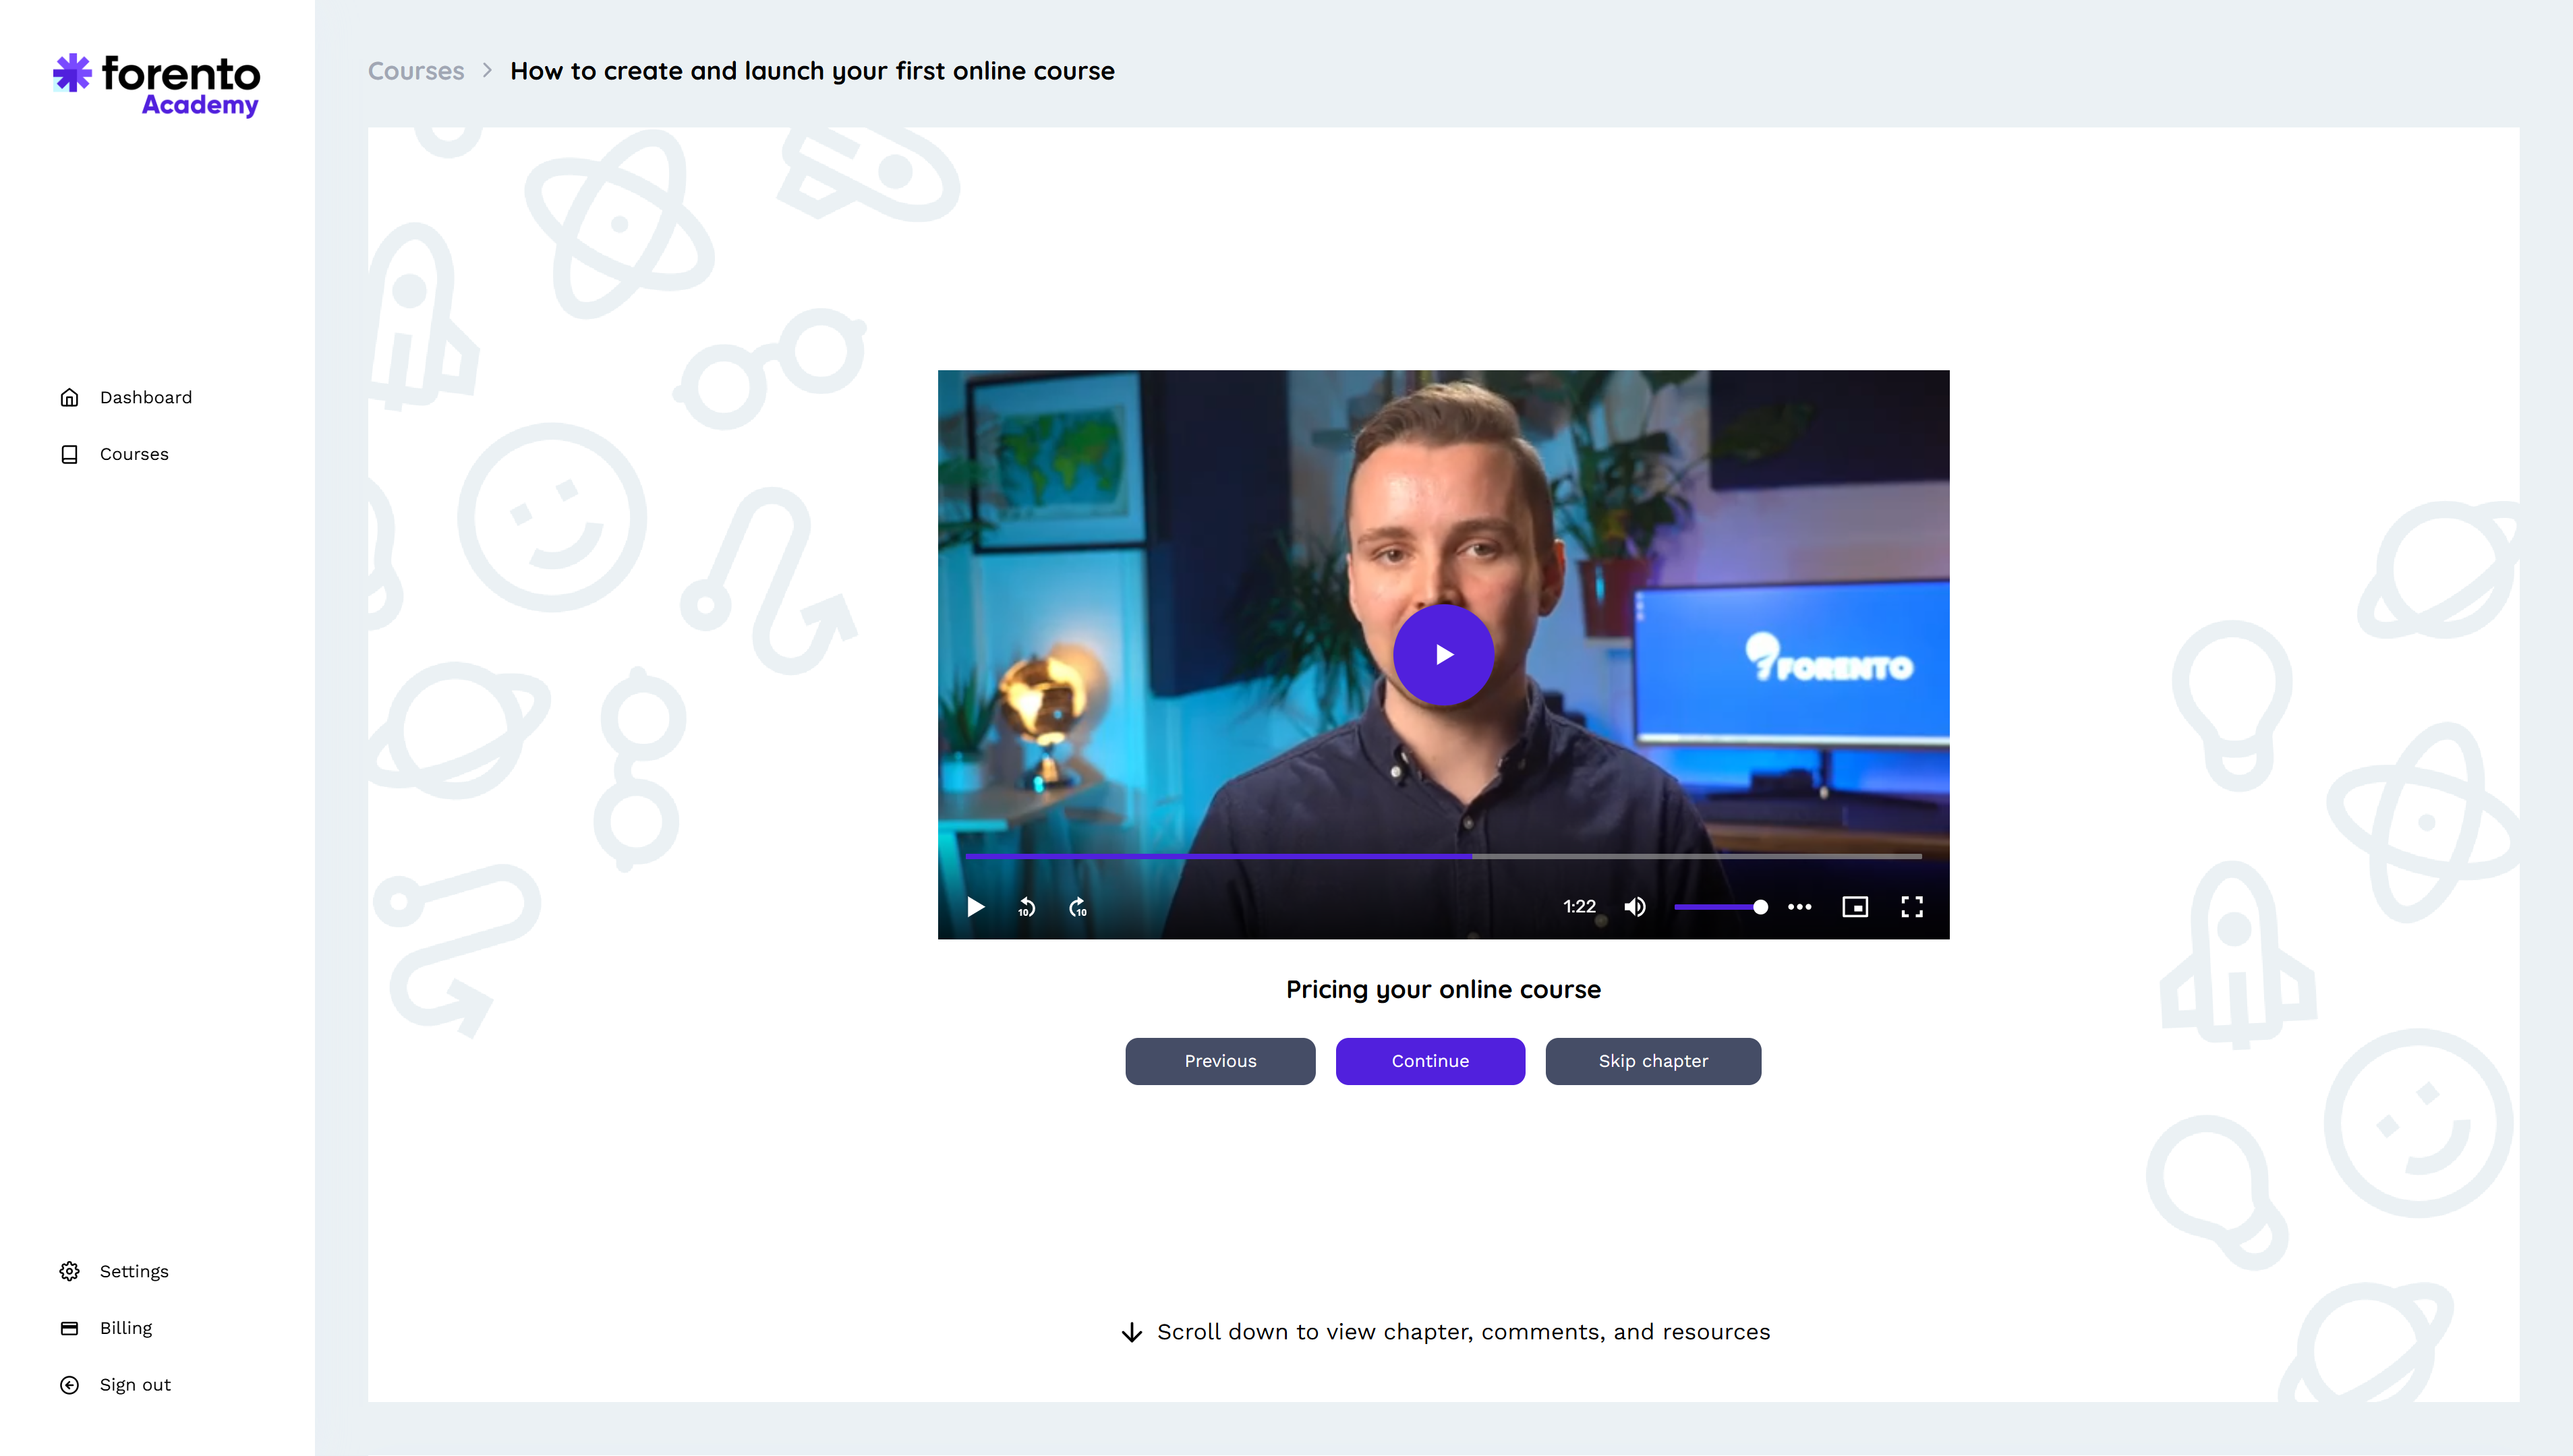Screen dimensions: 2573x1456
Task: Sign out of the account
Action: [135, 1385]
